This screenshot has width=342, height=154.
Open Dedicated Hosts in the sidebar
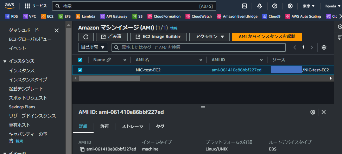tap(19, 125)
